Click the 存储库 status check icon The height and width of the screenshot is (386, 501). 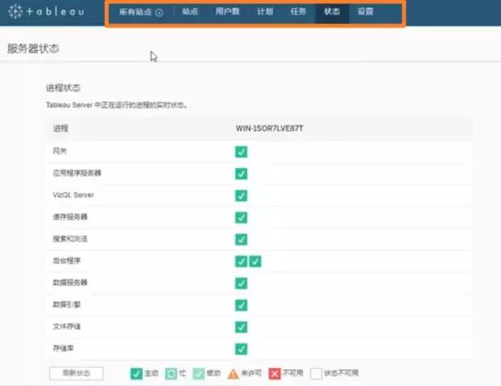pos(241,349)
